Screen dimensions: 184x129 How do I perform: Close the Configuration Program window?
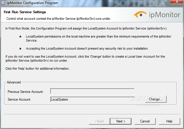[177, 2]
